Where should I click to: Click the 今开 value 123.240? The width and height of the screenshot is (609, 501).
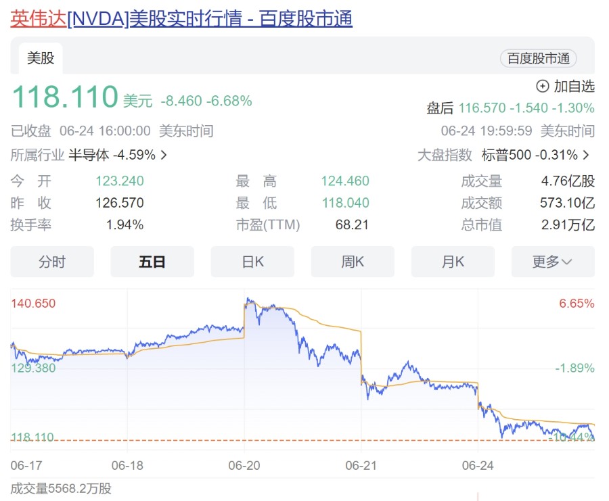(120, 181)
